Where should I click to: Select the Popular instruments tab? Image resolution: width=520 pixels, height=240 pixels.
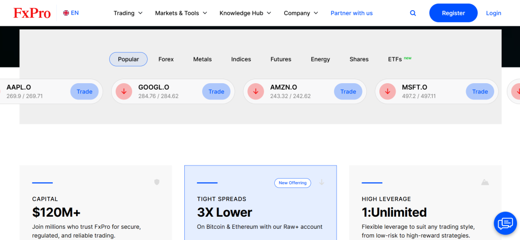128,59
